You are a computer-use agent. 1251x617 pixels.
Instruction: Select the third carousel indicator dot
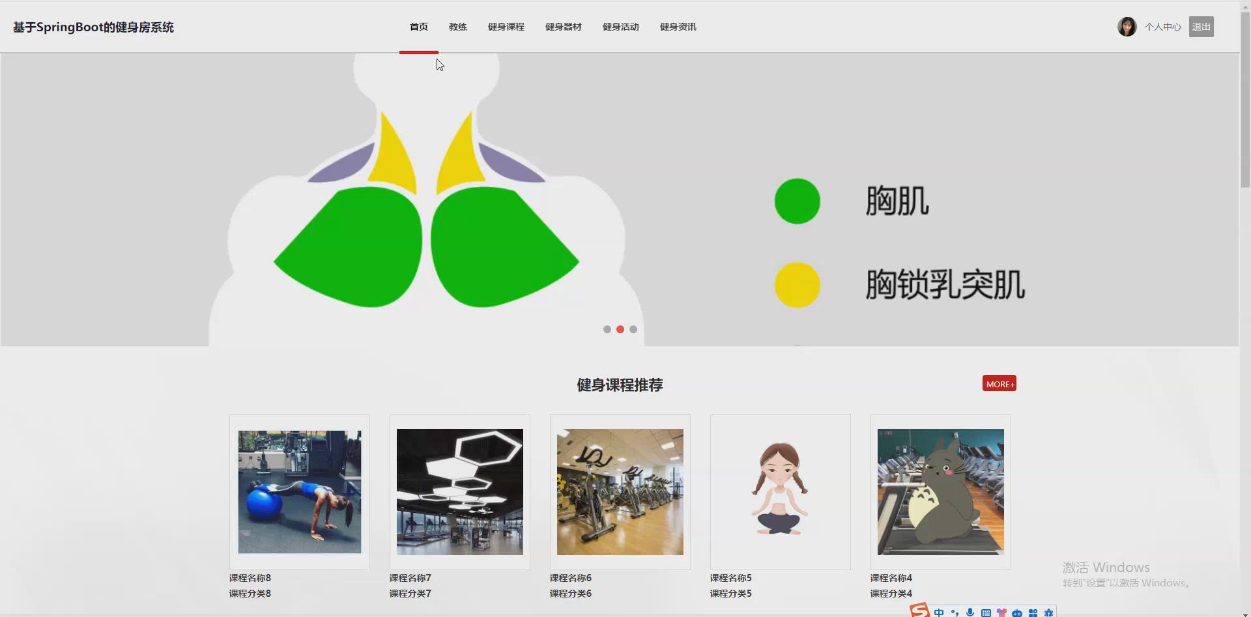point(633,329)
